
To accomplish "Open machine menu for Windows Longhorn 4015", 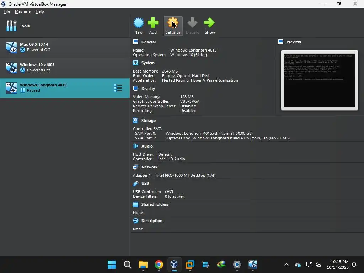I will click(x=118, y=88).
